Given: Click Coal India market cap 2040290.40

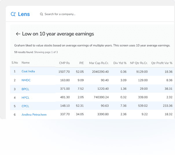Looking at the screenshot, I should coord(100,72).
